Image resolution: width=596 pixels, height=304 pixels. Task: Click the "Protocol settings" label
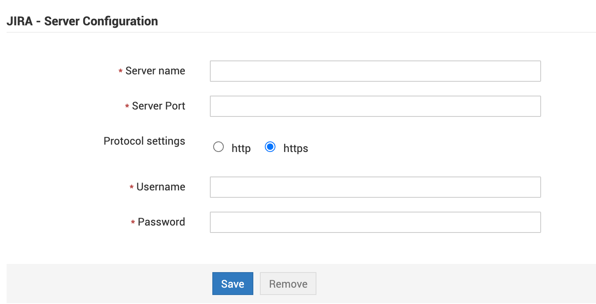(x=144, y=141)
